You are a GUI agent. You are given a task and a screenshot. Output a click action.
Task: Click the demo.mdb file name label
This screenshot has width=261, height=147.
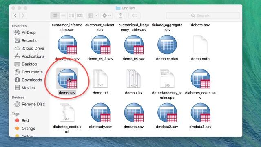(x=200, y=59)
